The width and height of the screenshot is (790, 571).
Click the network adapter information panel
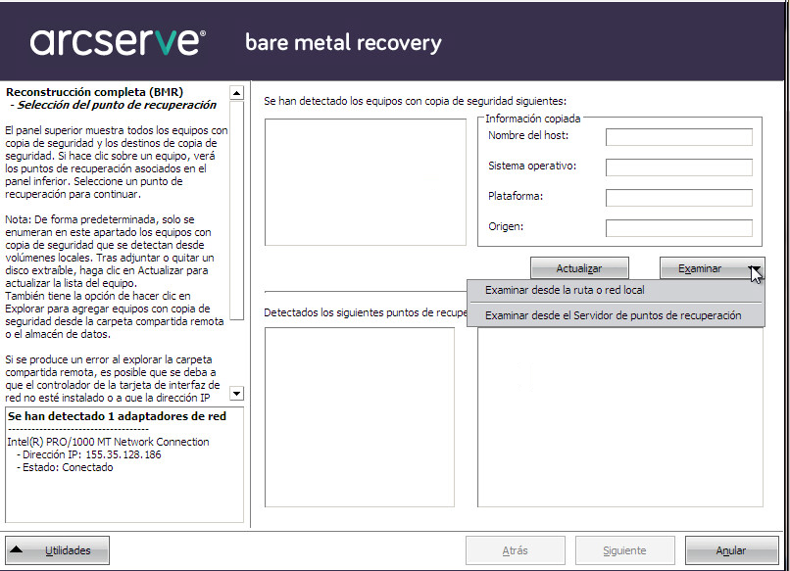(x=123, y=465)
